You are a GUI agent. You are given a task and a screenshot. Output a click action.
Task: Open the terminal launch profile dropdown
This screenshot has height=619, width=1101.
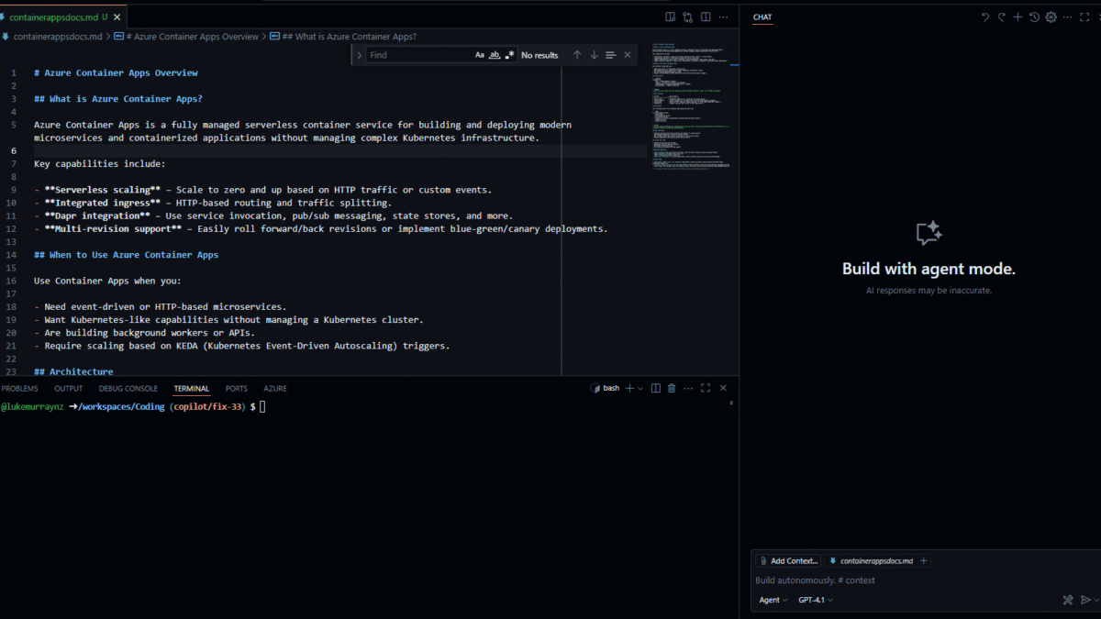click(640, 388)
